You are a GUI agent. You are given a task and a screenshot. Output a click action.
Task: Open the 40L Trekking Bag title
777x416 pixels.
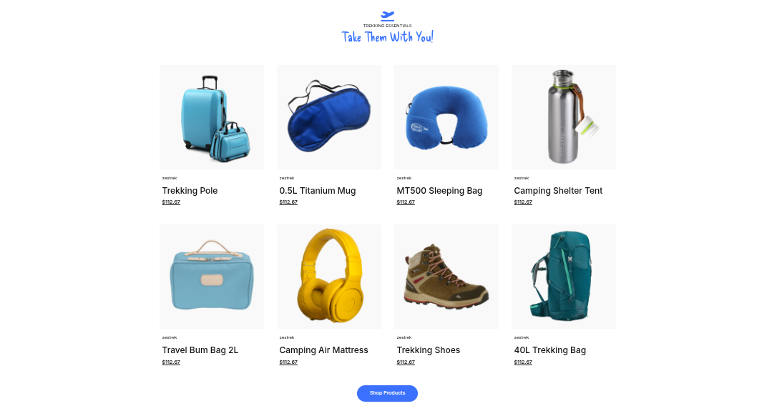(550, 350)
